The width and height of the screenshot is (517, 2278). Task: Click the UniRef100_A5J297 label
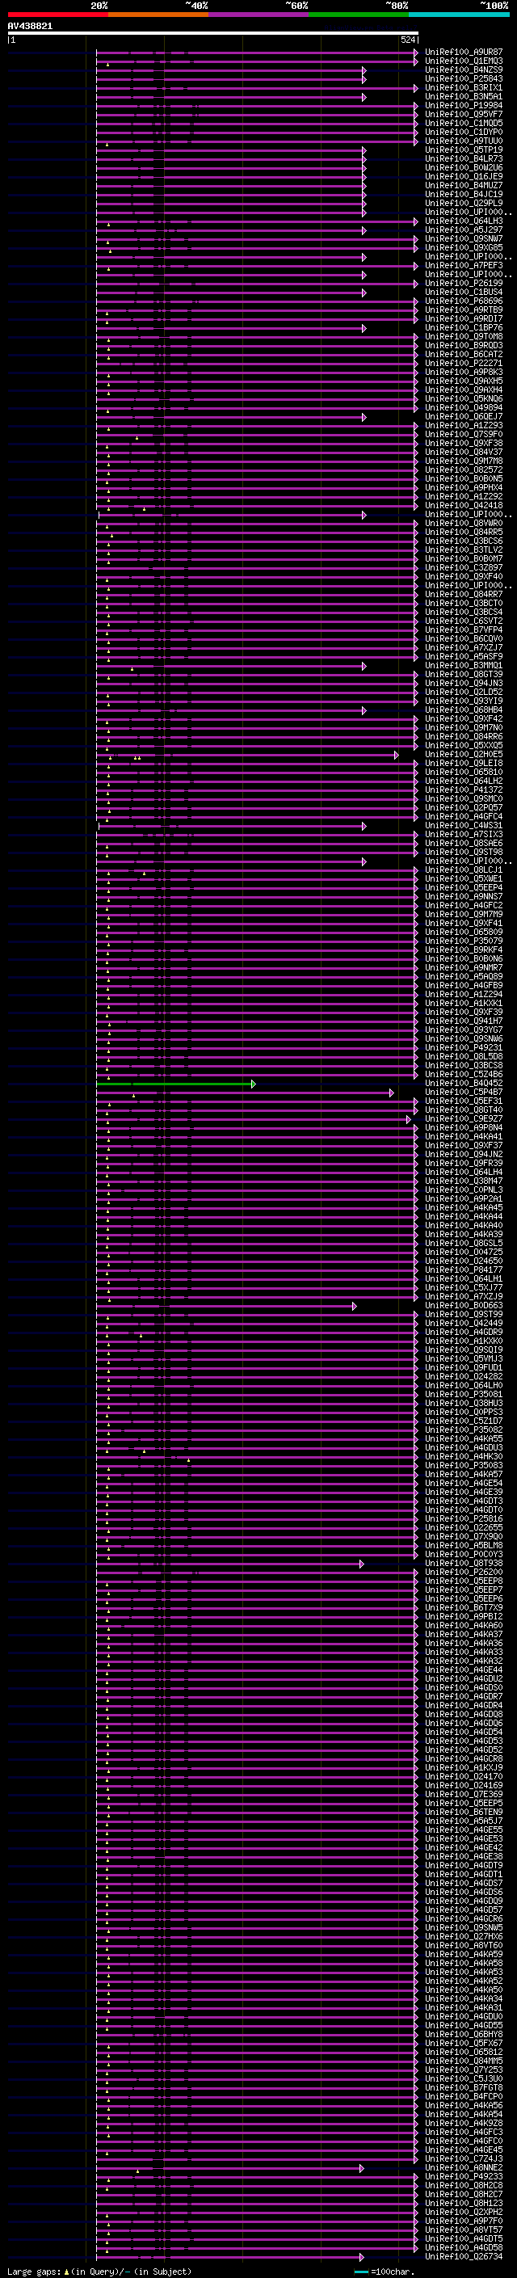[x=464, y=231]
